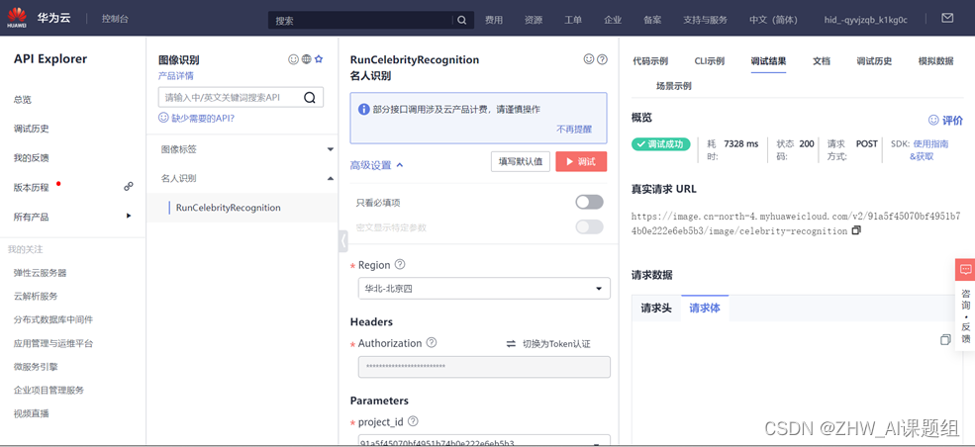Image resolution: width=975 pixels, height=447 pixels.
Task: Click 评价 link in overview
Action: pos(945,120)
